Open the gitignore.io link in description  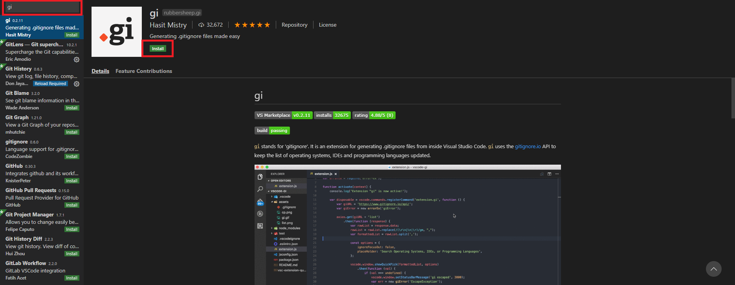(x=528, y=146)
